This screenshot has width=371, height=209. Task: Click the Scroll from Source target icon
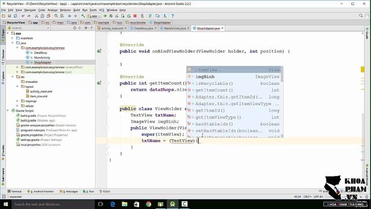point(75,28)
